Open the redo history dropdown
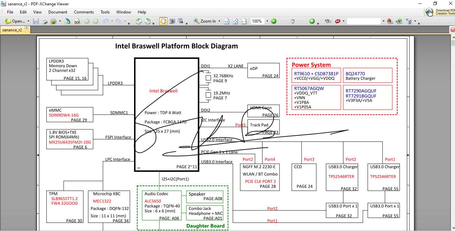Screen dimensions: 455x231 (125, 21)
